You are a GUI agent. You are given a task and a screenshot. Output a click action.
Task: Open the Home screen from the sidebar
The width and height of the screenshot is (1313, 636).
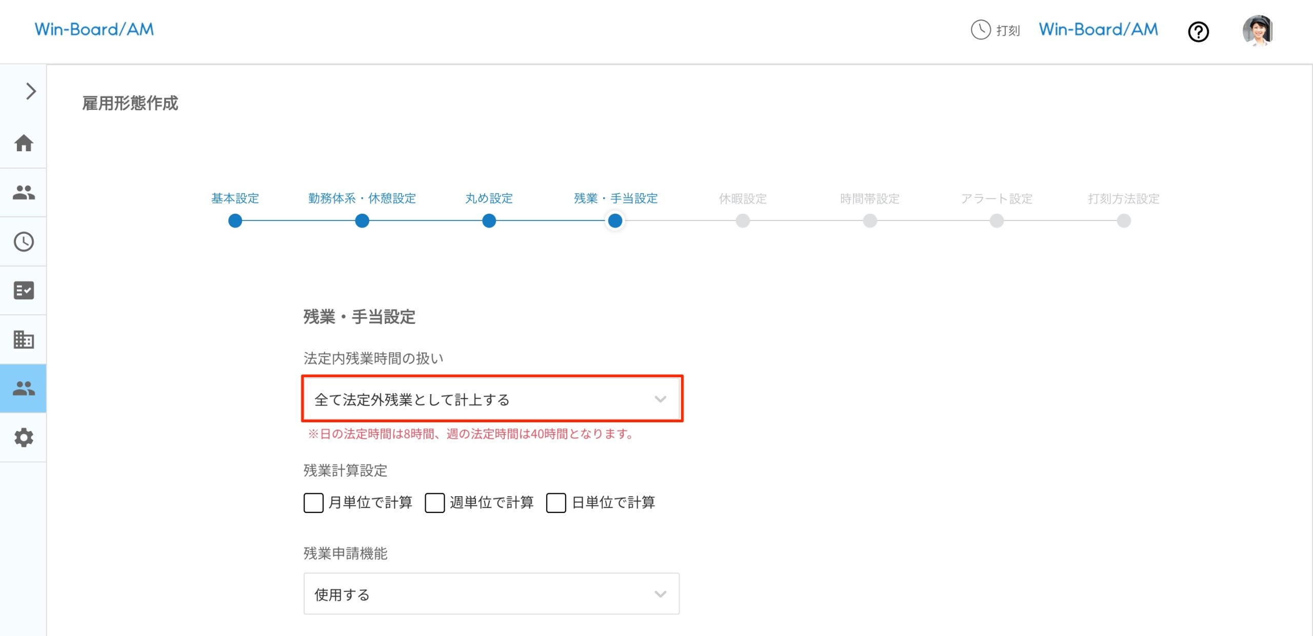(x=24, y=143)
